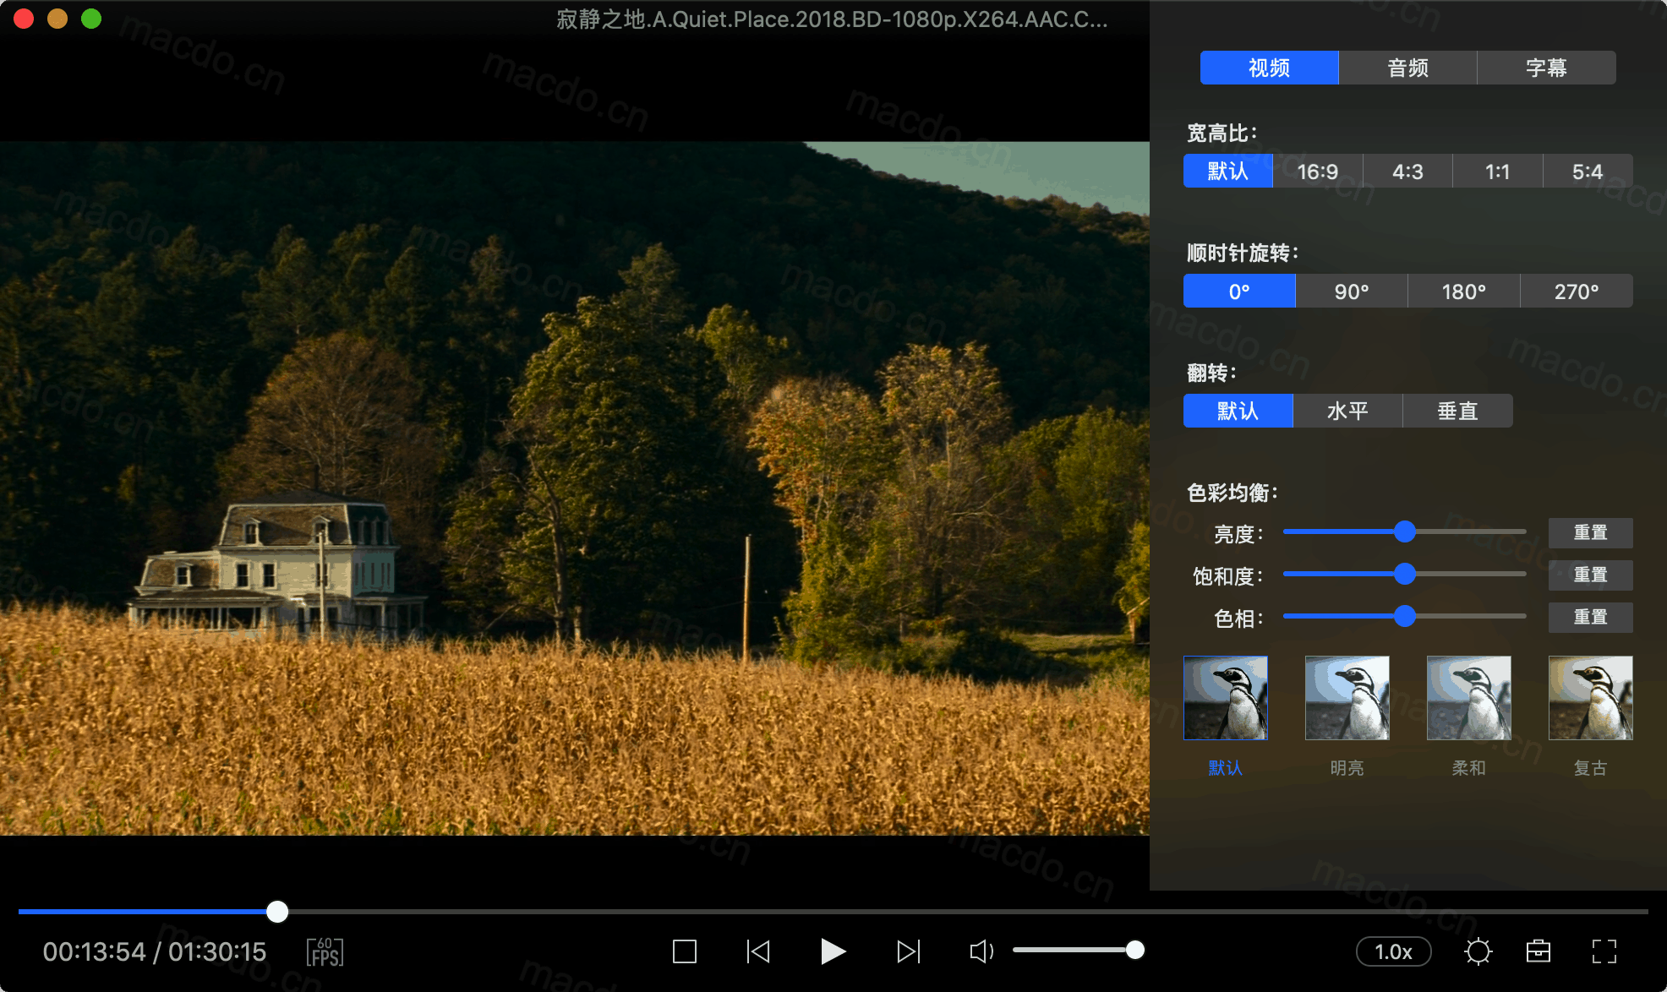Viewport: 1667px width, 992px height.
Task: Skip to the previous track
Action: click(x=758, y=951)
